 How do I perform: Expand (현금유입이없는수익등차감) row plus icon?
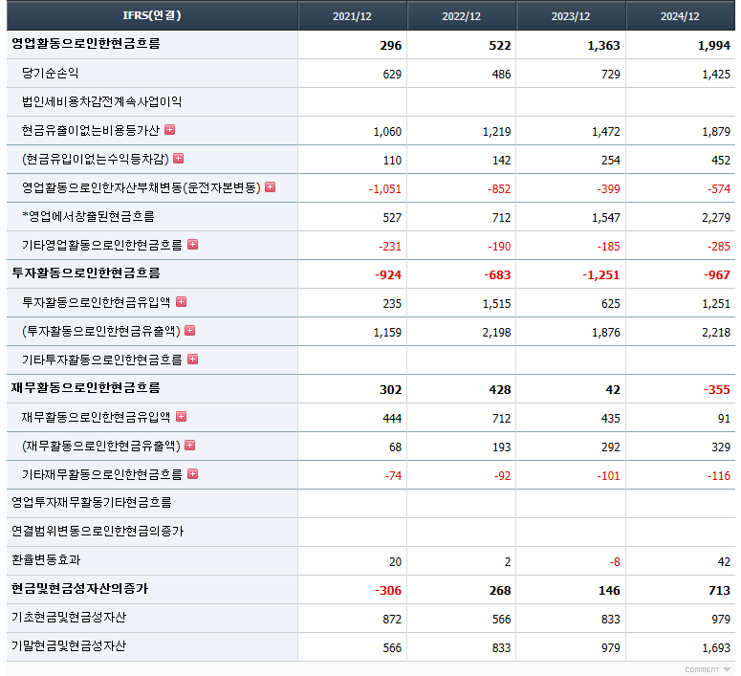coord(178,159)
